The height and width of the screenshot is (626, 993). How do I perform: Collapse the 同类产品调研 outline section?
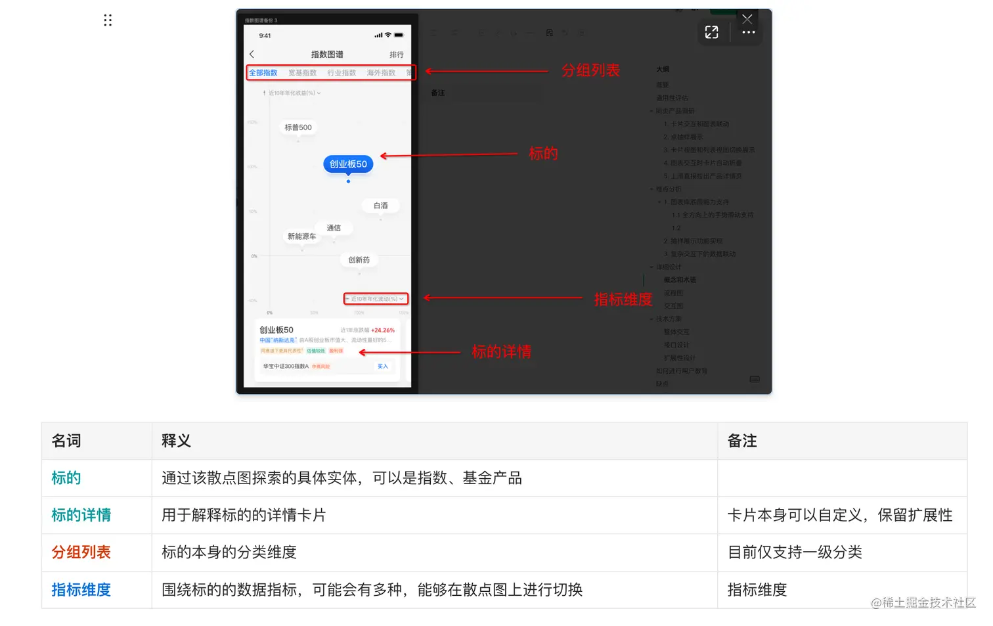pyautogui.click(x=651, y=111)
